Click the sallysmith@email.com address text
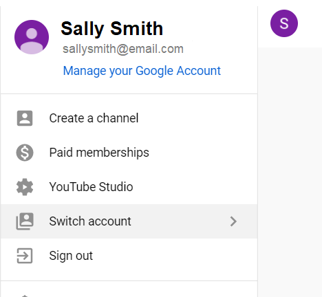 (123, 49)
